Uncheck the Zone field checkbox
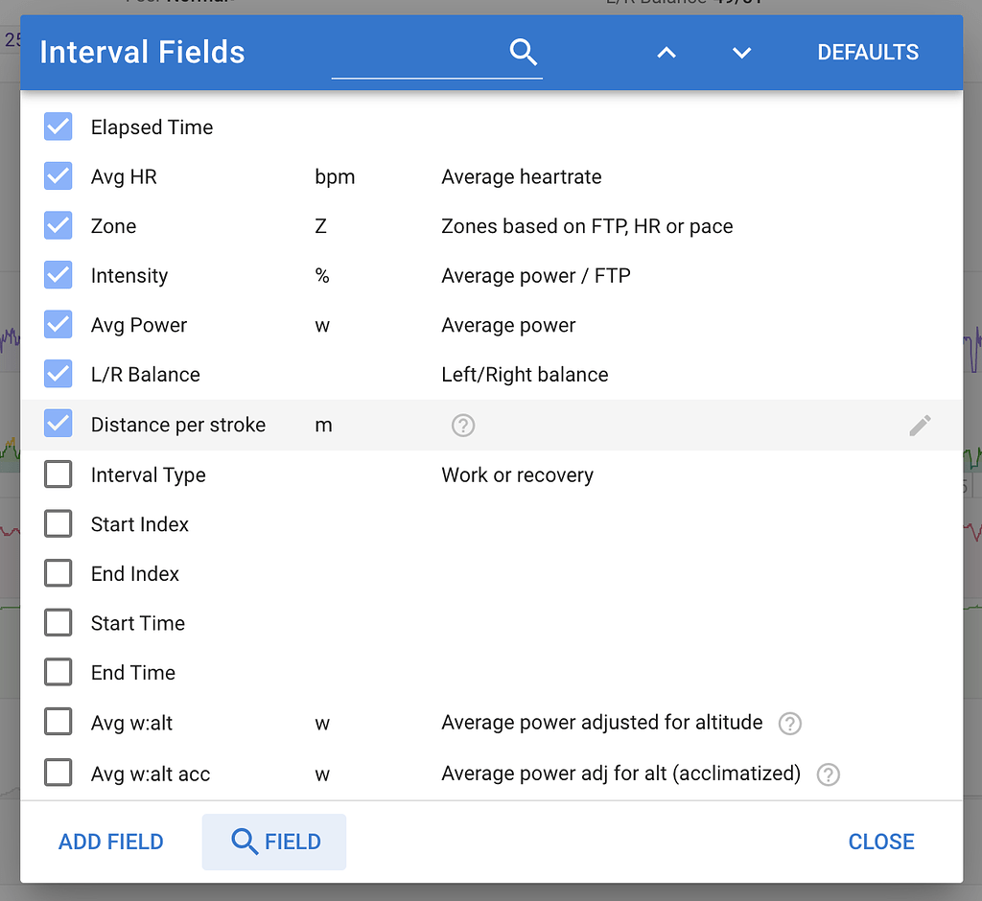 tap(58, 225)
